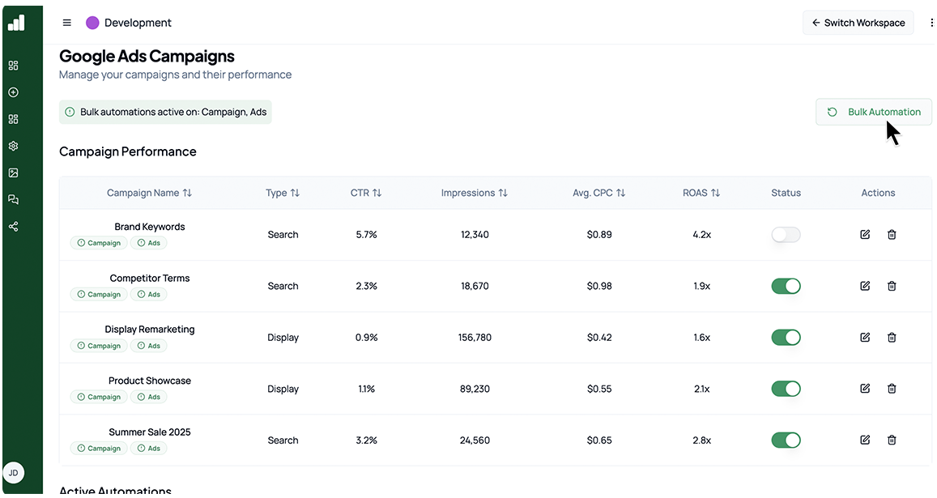The width and height of the screenshot is (937, 498).
Task: Edit the Display Remarketing campaign
Action: tap(865, 337)
